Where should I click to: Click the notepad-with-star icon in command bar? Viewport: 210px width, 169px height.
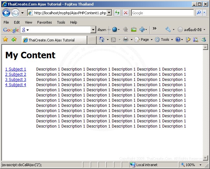point(188,39)
